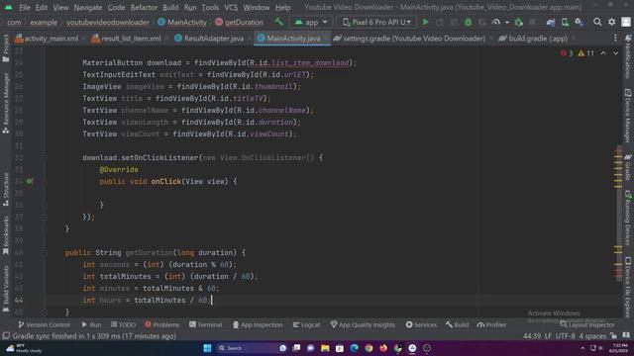Switch to the result_list_item.xml tab
This screenshot has width=634, height=356.
[x=126, y=39]
